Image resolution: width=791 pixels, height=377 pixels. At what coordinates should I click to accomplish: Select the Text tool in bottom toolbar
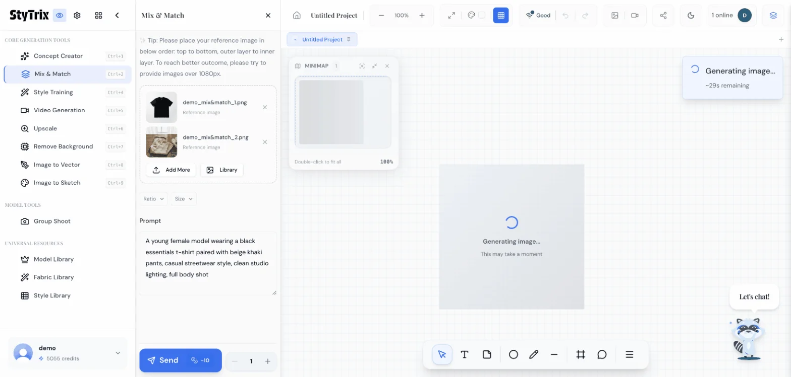[x=465, y=354]
